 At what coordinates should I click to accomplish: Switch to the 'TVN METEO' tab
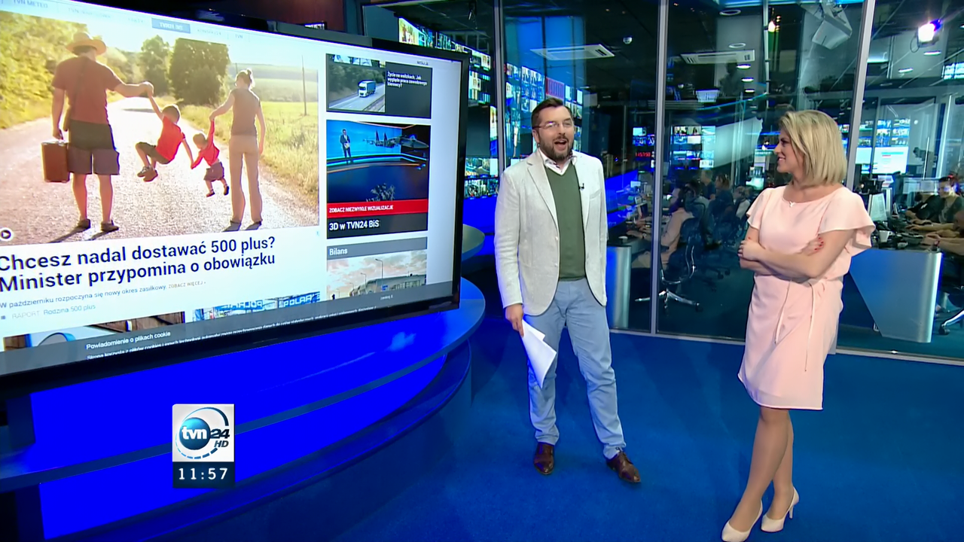pos(30,4)
